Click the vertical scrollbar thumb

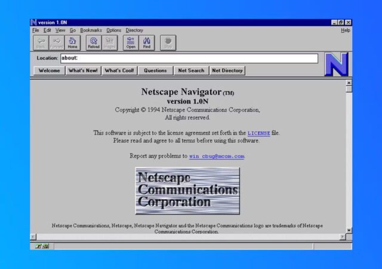pos(349,89)
